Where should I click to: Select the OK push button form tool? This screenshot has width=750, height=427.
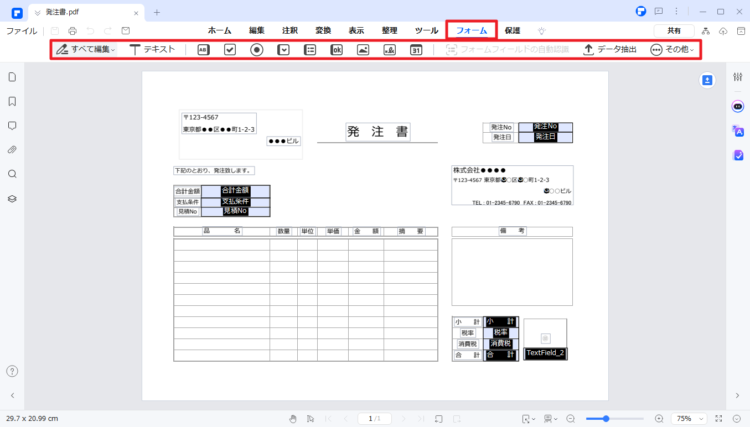click(x=337, y=50)
